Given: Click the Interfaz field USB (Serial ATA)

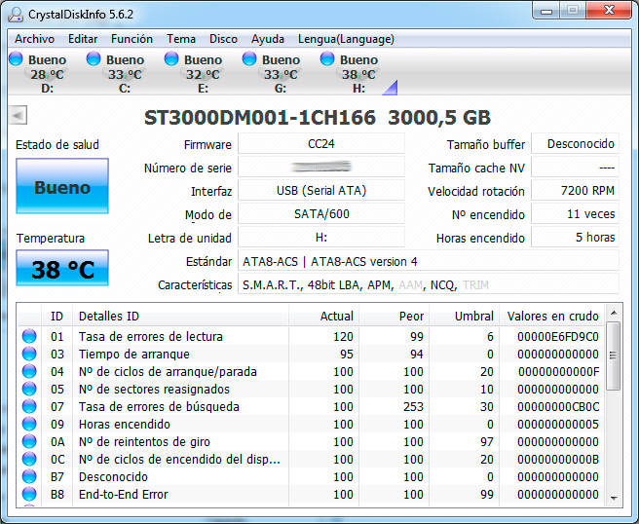Looking at the screenshot, I should [321, 191].
